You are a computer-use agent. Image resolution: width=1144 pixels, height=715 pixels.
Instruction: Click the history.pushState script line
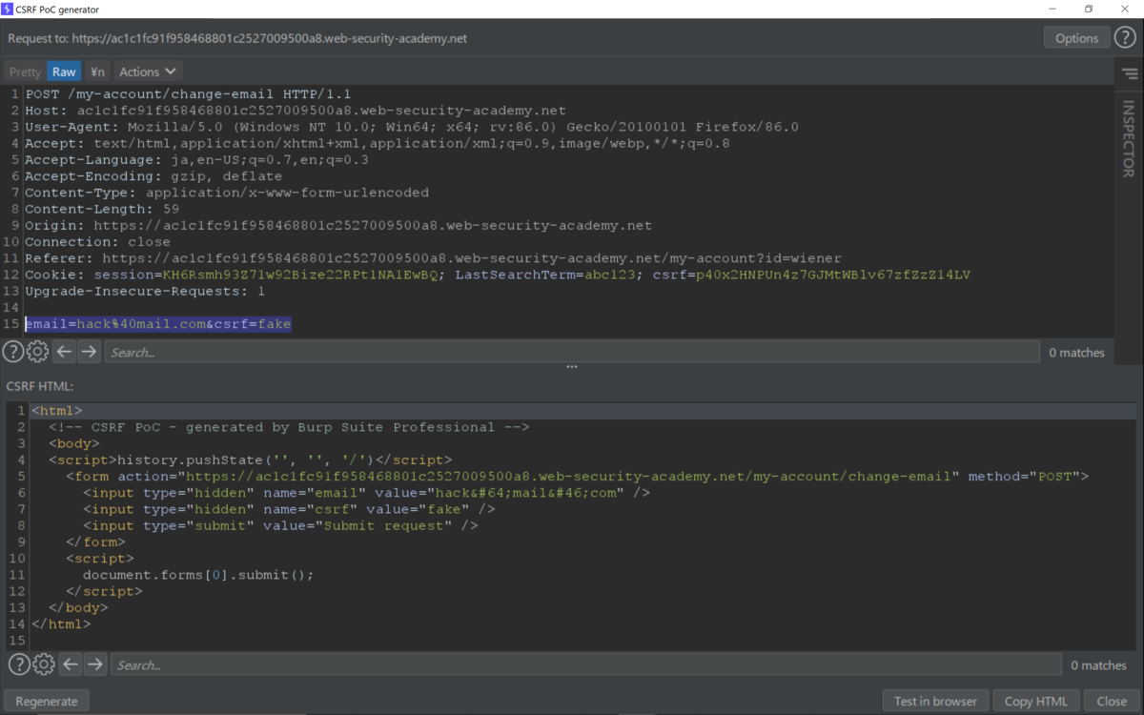251,460
